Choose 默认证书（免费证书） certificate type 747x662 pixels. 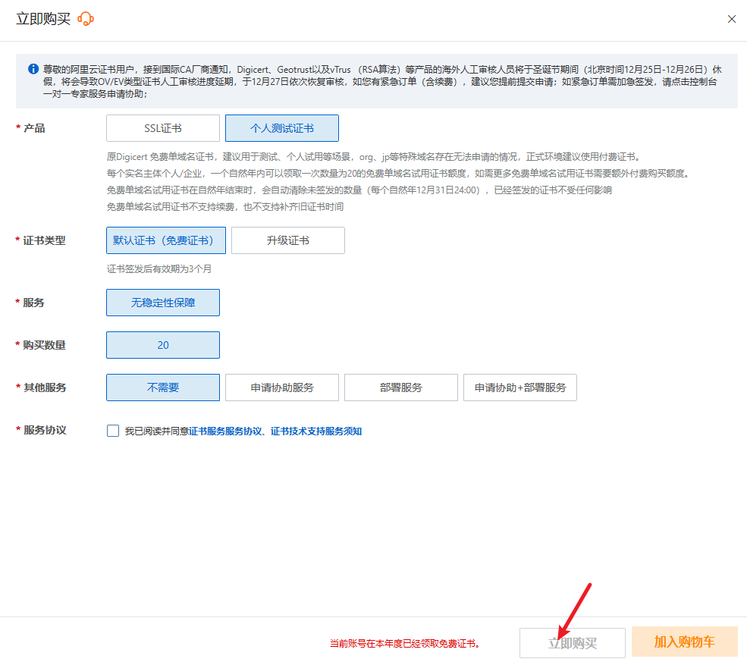165,240
